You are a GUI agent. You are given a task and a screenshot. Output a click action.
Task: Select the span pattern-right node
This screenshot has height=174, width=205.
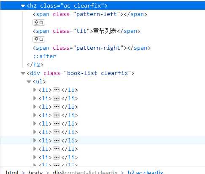(x=92, y=48)
